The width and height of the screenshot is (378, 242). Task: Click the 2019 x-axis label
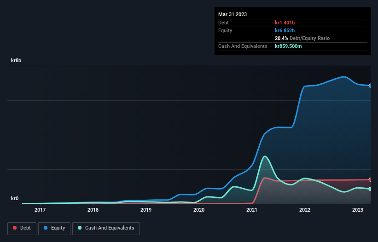(146, 210)
